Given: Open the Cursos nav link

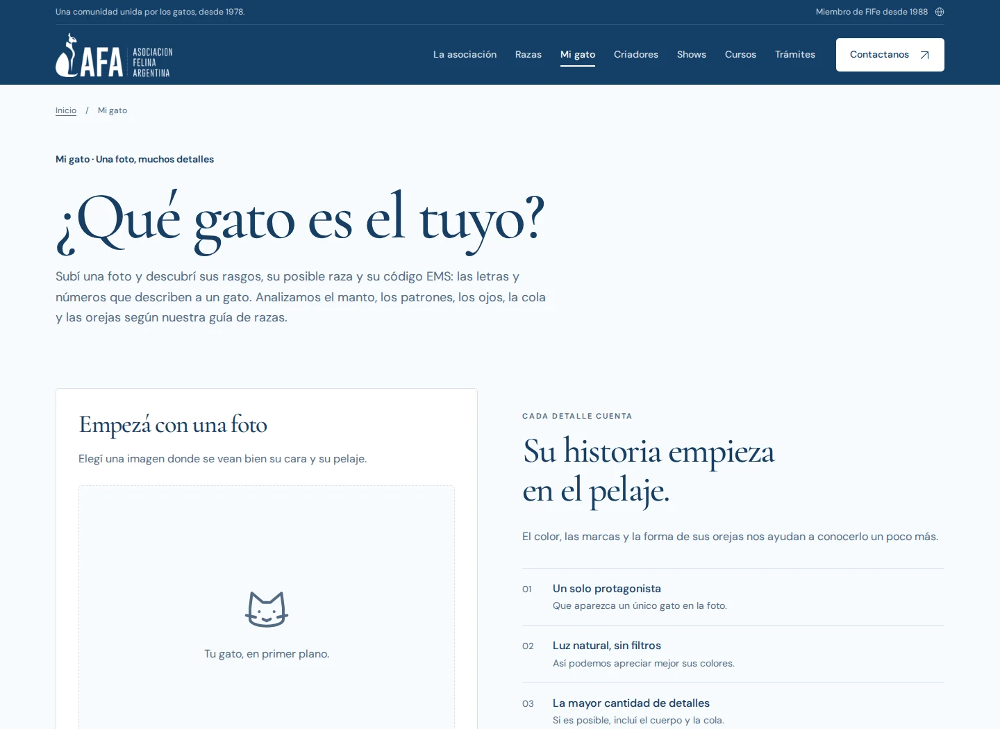Looking at the screenshot, I should pyautogui.click(x=740, y=54).
